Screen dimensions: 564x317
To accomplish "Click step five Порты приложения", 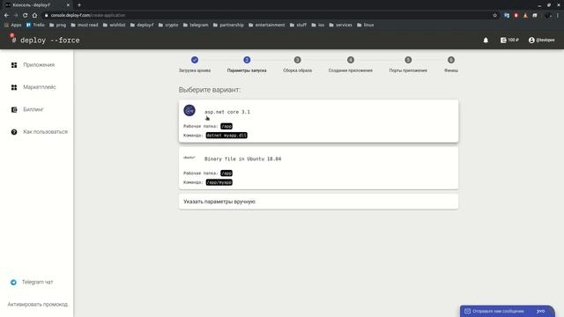I will 408,64.
